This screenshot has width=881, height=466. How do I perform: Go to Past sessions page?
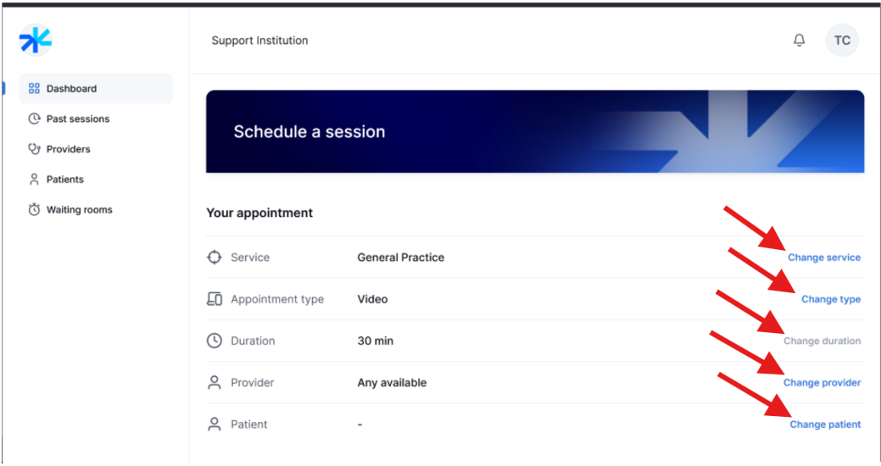78,119
